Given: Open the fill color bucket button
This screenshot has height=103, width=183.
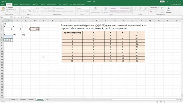Looking at the screenshot, I should [x=34, y=11].
